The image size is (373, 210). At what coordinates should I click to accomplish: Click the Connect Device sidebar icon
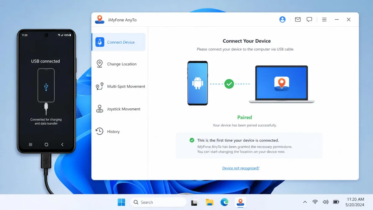[x=99, y=42]
